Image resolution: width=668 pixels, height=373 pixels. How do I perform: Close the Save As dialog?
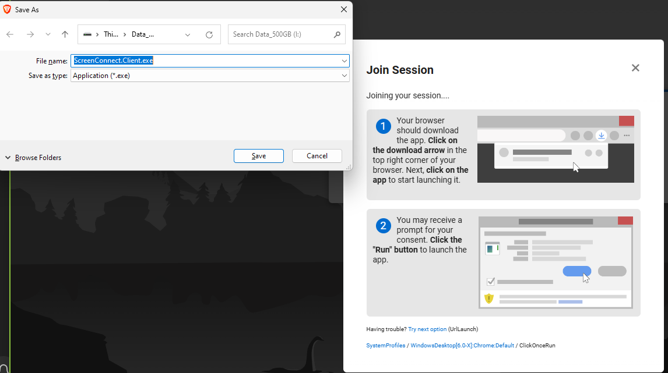pyautogui.click(x=344, y=9)
